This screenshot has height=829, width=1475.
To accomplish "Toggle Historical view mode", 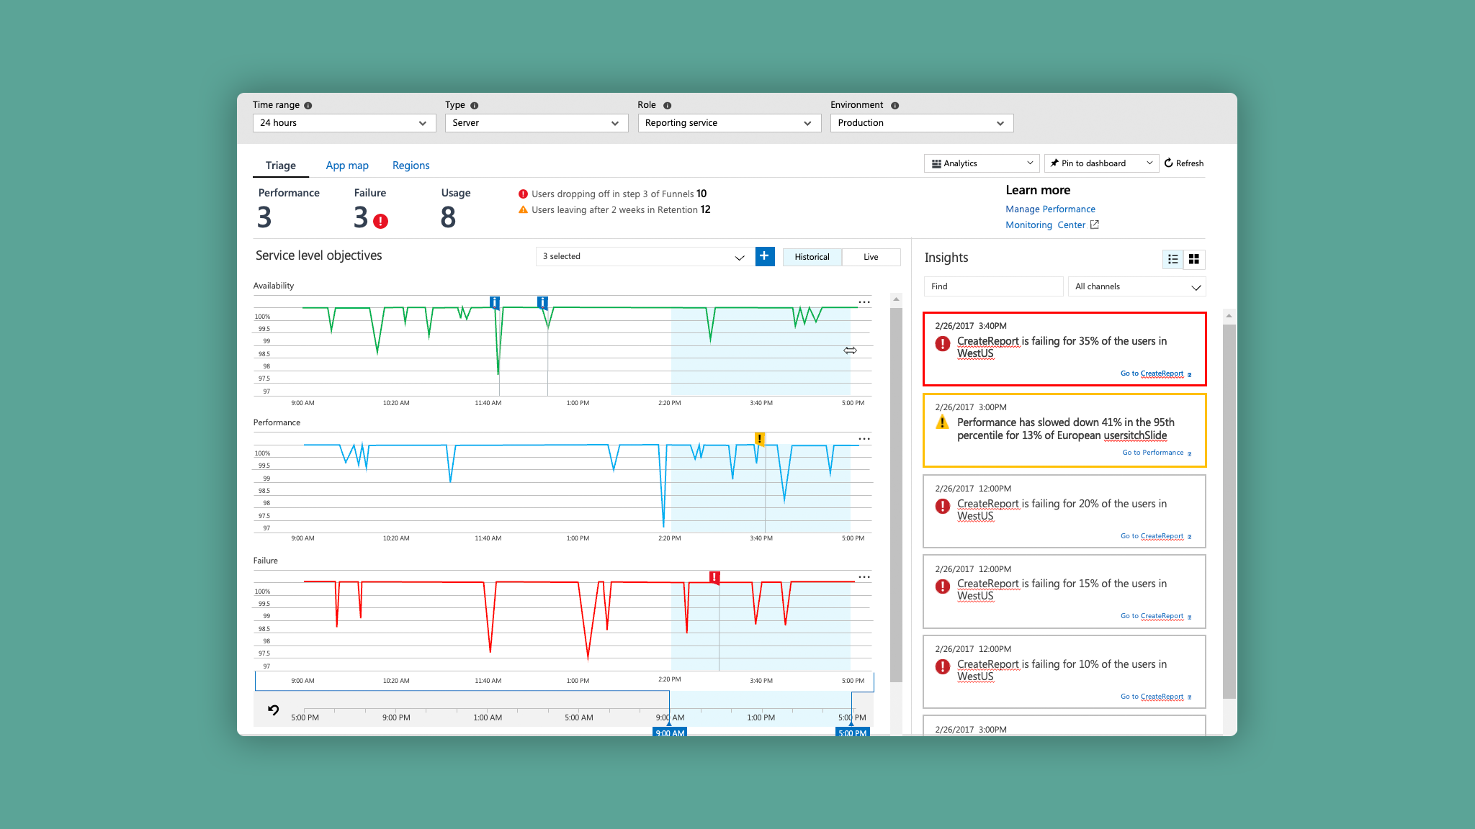I will (812, 257).
